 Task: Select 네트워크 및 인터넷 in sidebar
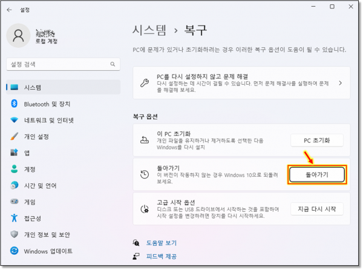(48, 120)
